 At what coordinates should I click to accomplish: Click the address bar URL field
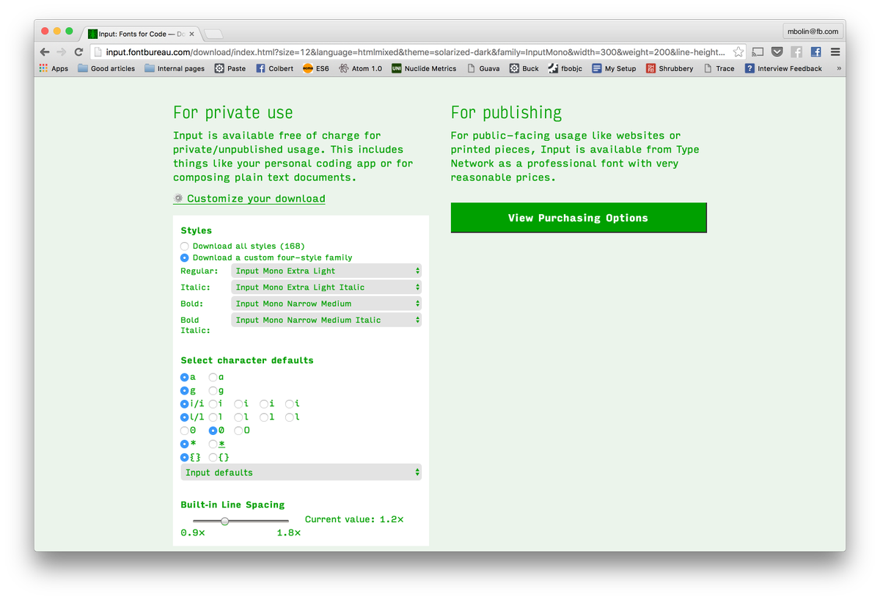pos(414,52)
